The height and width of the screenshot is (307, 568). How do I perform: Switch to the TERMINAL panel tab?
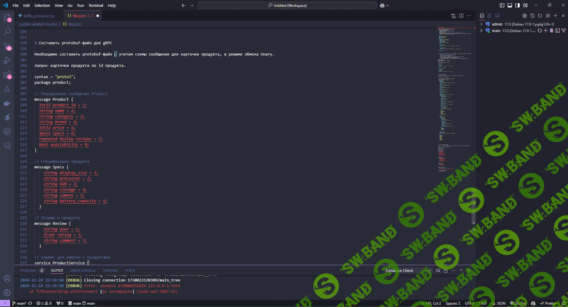110,270
